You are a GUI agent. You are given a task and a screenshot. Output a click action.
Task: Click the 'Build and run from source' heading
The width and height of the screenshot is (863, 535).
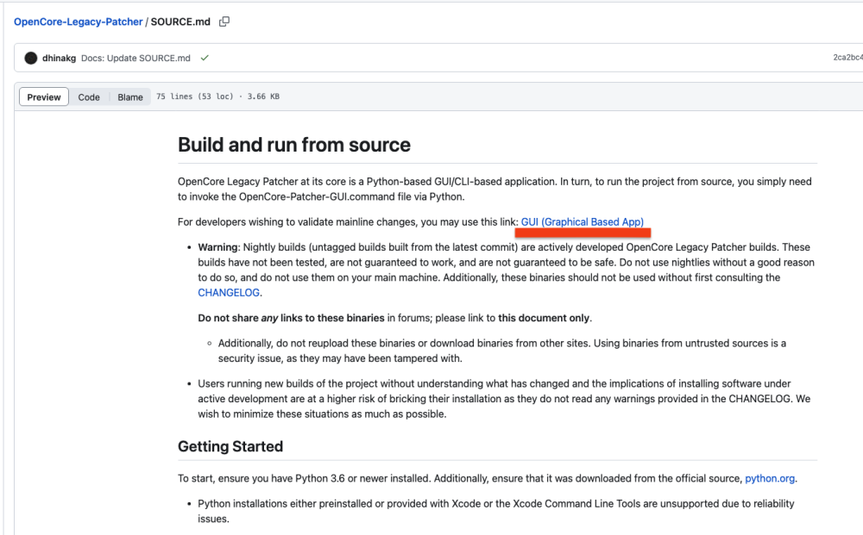click(x=294, y=145)
